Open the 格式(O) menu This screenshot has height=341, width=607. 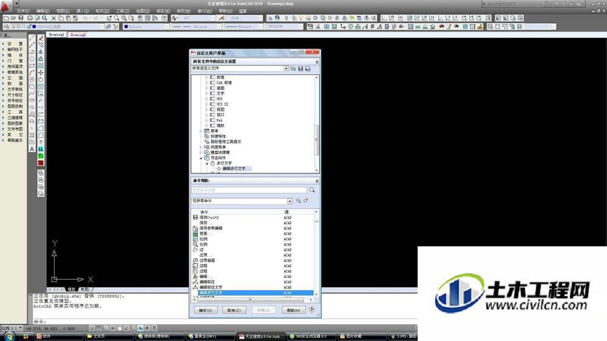pos(103,11)
